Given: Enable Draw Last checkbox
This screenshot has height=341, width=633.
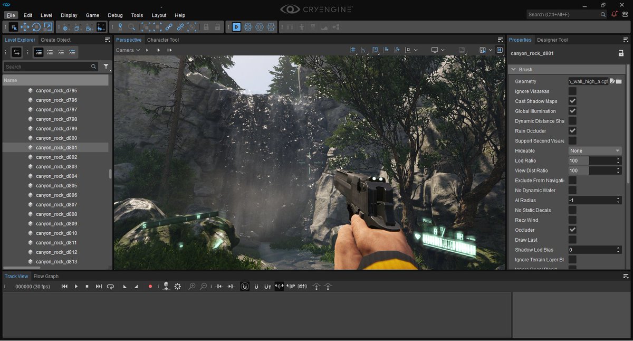Looking at the screenshot, I should [572, 240].
